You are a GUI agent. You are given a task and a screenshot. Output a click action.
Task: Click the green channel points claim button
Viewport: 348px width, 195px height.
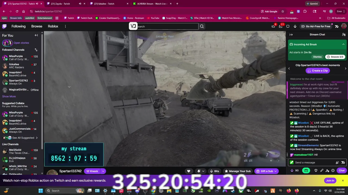[x=306, y=170]
